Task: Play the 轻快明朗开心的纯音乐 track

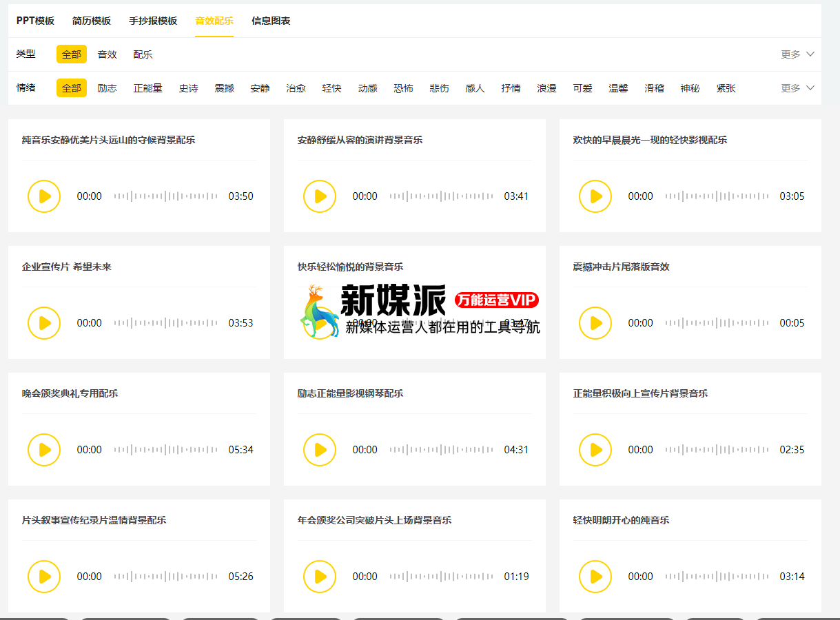Action: (x=595, y=577)
